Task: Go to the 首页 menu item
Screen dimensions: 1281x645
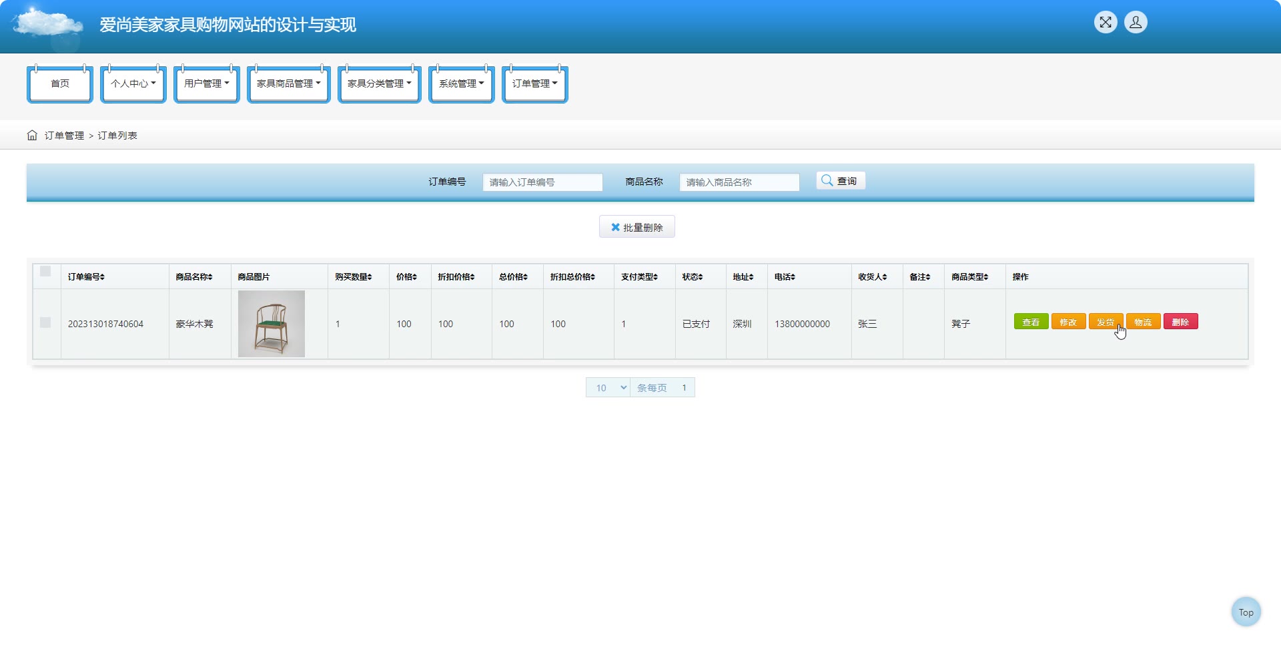Action: click(x=60, y=83)
